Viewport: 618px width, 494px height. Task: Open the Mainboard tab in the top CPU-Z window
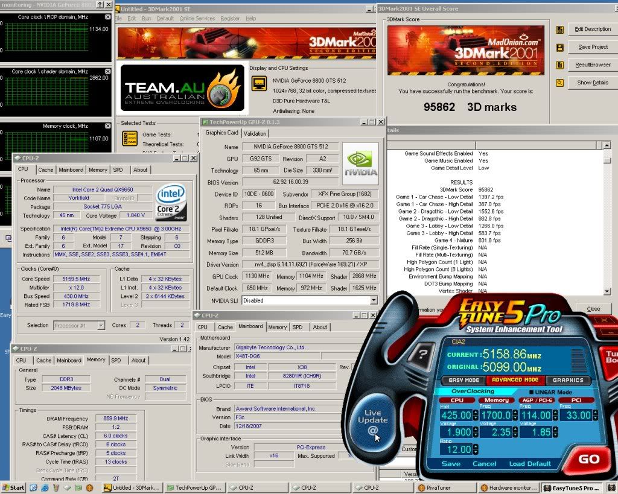point(71,169)
